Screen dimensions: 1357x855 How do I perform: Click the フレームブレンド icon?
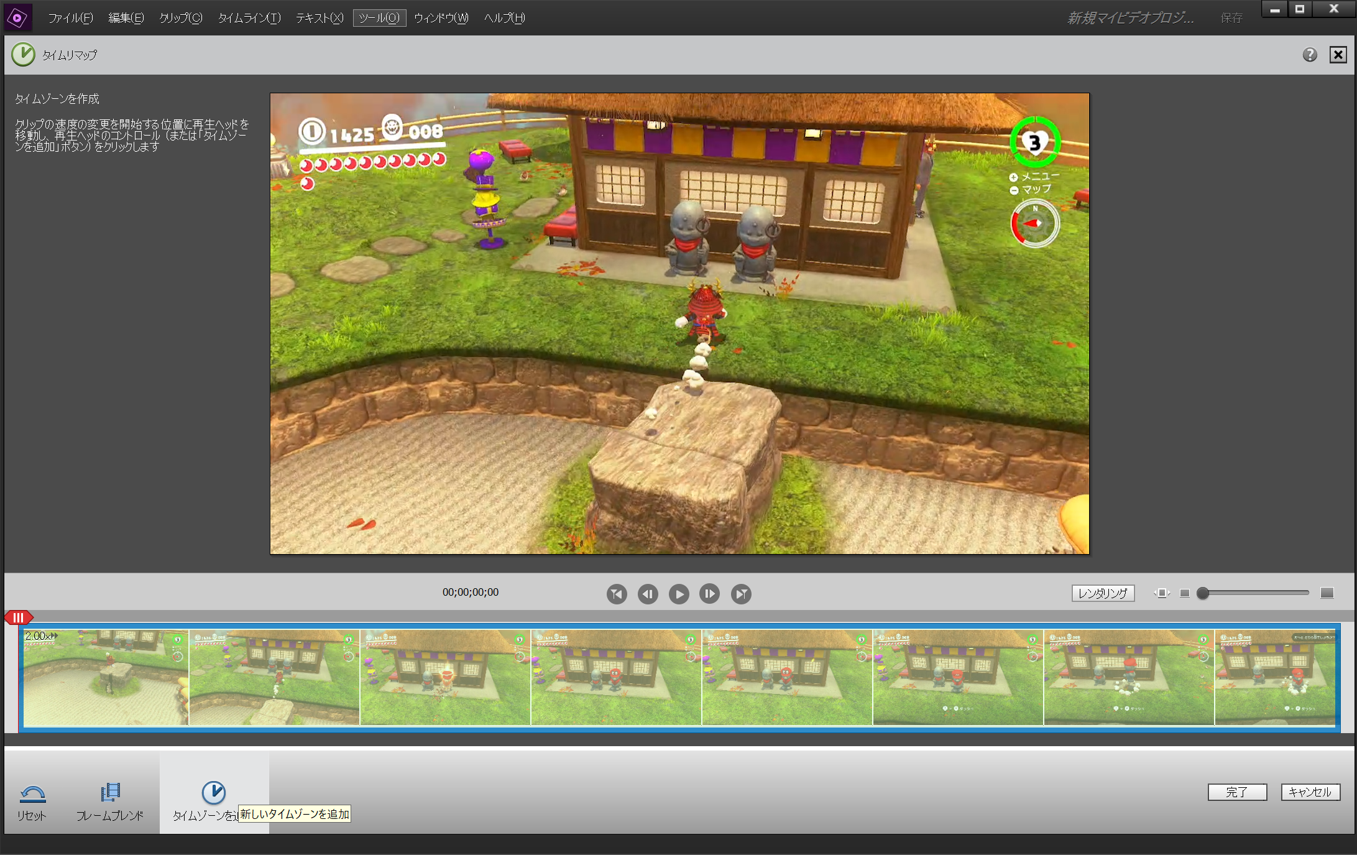tap(110, 792)
